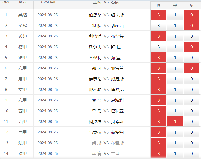Select draw (1) for 罗马 vs 恩波利

point(175,100)
